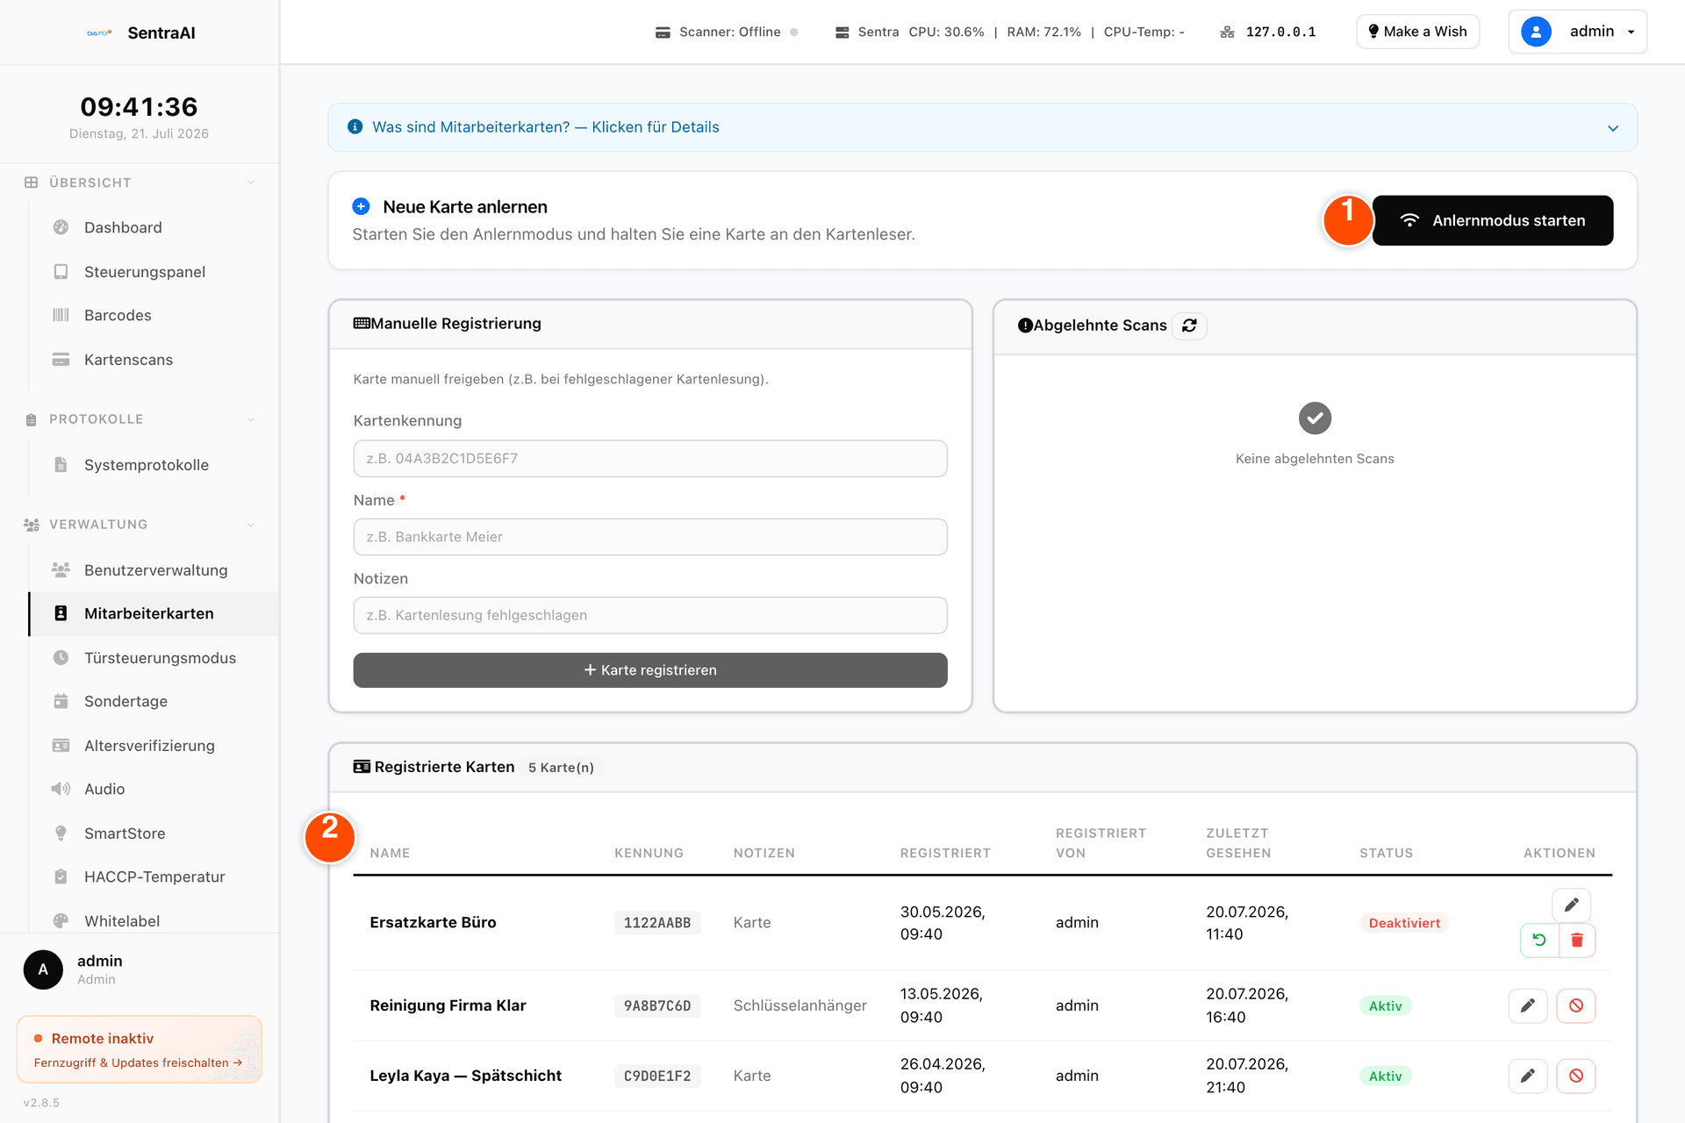Deactivate the Reinigung Firma Klar card

[x=1576, y=1005]
